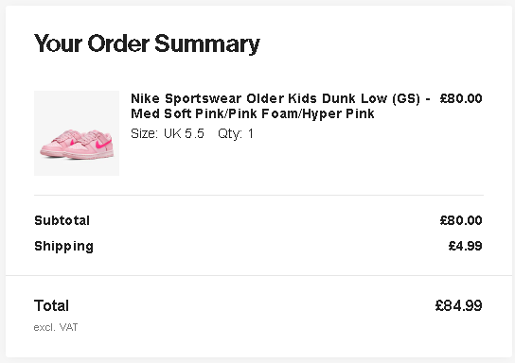
Task: Click the Size: label under the product name
Action: (x=145, y=133)
